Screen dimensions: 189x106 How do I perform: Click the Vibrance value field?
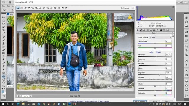[x=169, y=88]
